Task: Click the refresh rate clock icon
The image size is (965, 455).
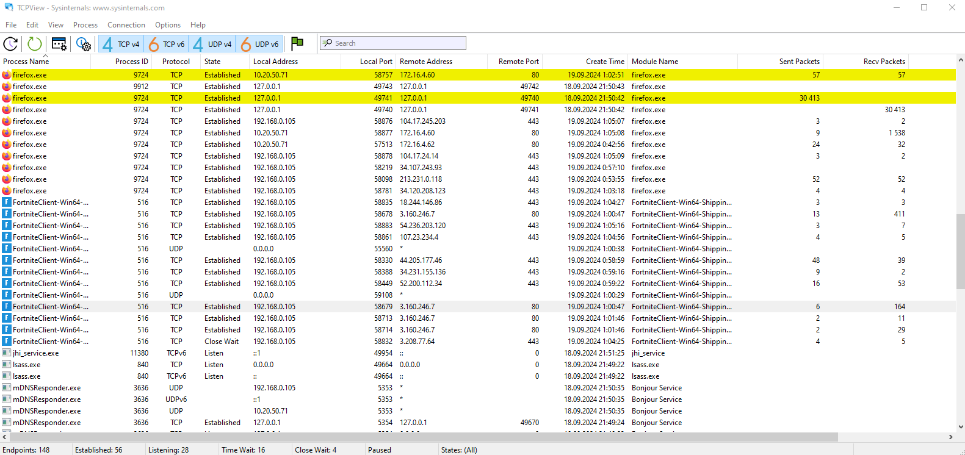Action: point(10,44)
